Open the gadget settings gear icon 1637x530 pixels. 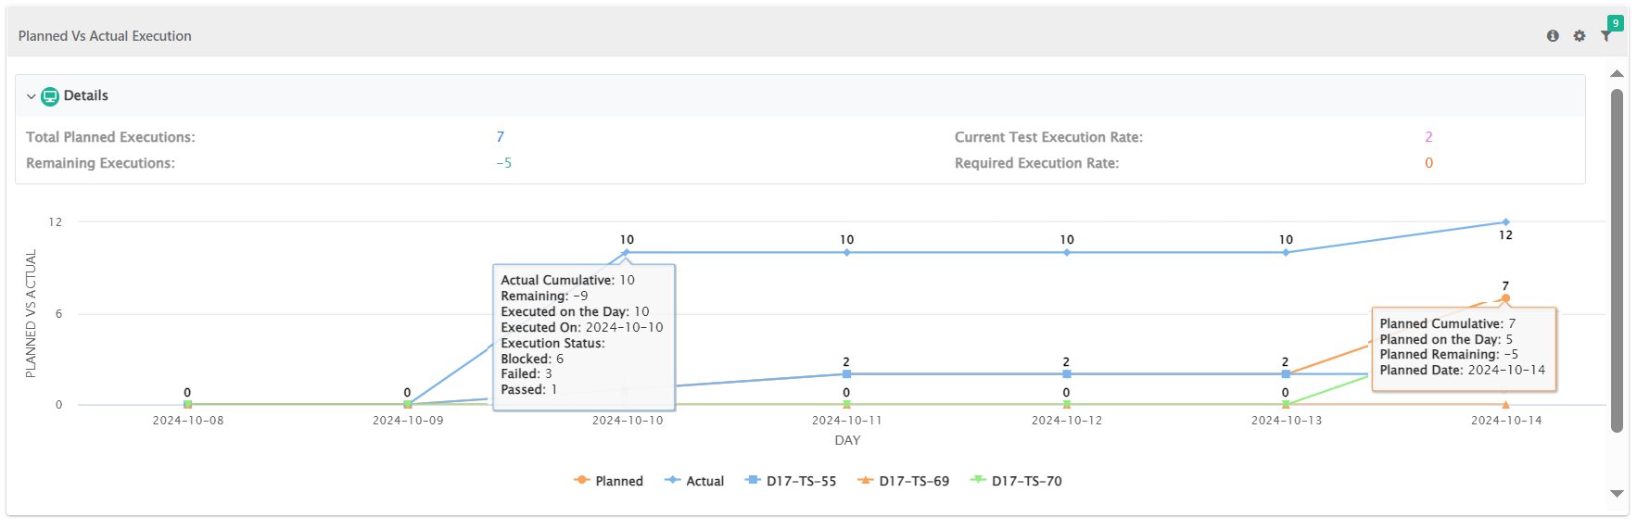(1580, 36)
